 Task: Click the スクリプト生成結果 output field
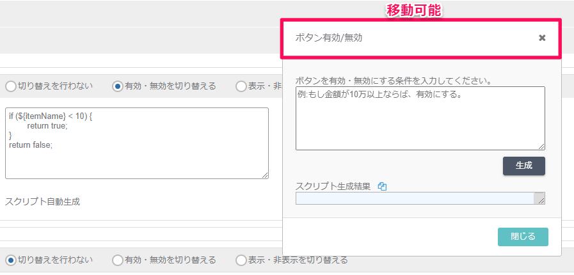coord(420,198)
